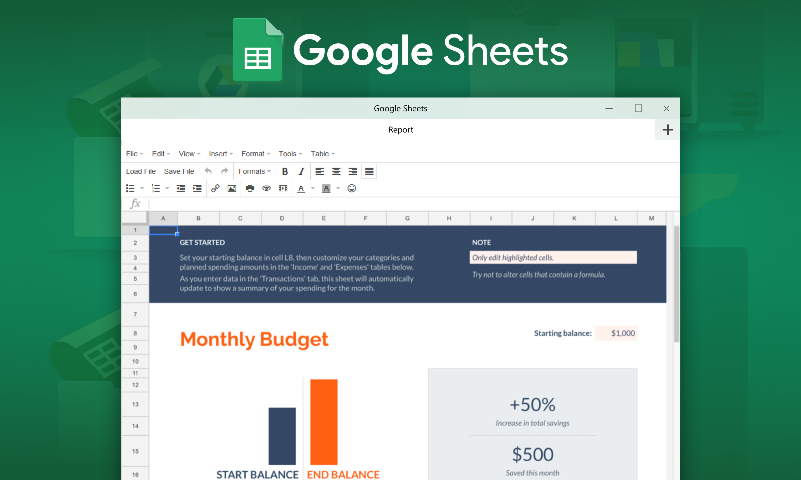Click the selected cell A1
801x480 pixels.
point(163,230)
